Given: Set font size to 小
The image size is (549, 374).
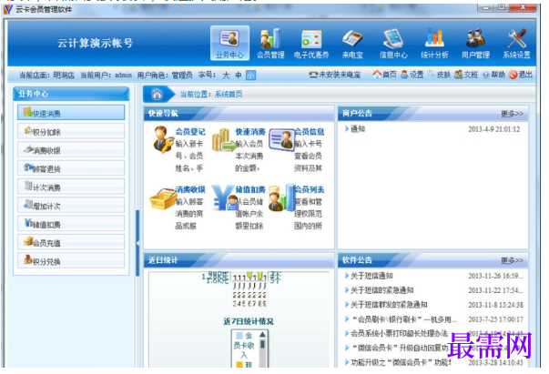Looking at the screenshot, I should 250,76.
